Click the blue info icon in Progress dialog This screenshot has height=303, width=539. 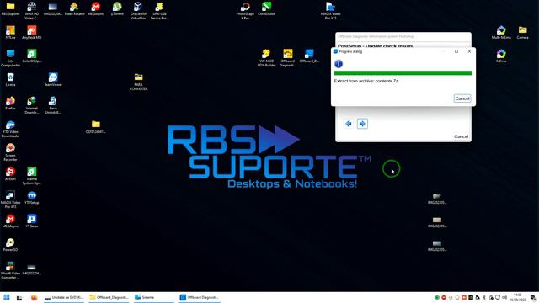339,64
